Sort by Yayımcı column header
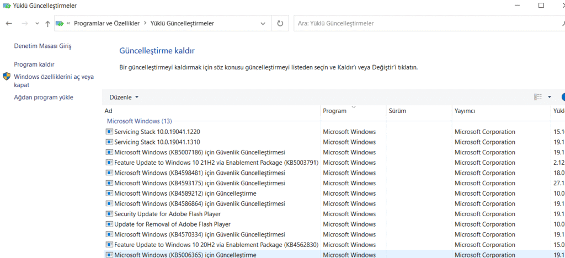This screenshot has height=258, width=565. click(465, 111)
